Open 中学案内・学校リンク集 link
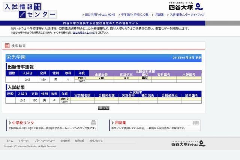 (x=135, y=15)
